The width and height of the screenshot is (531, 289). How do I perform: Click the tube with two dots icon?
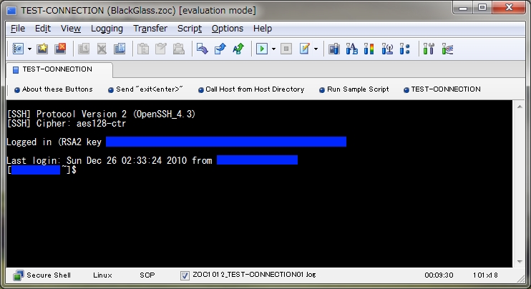(404, 49)
